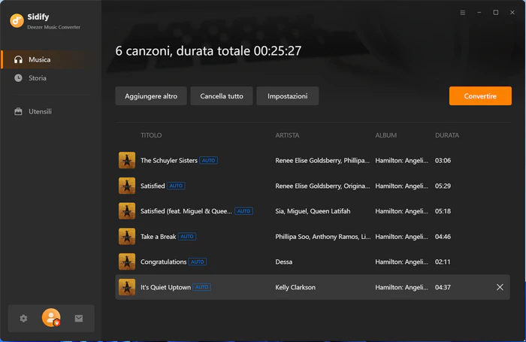The image size is (526, 342).
Task: Click AUTO badge on The Schuyler Sisters
Action: (208, 160)
